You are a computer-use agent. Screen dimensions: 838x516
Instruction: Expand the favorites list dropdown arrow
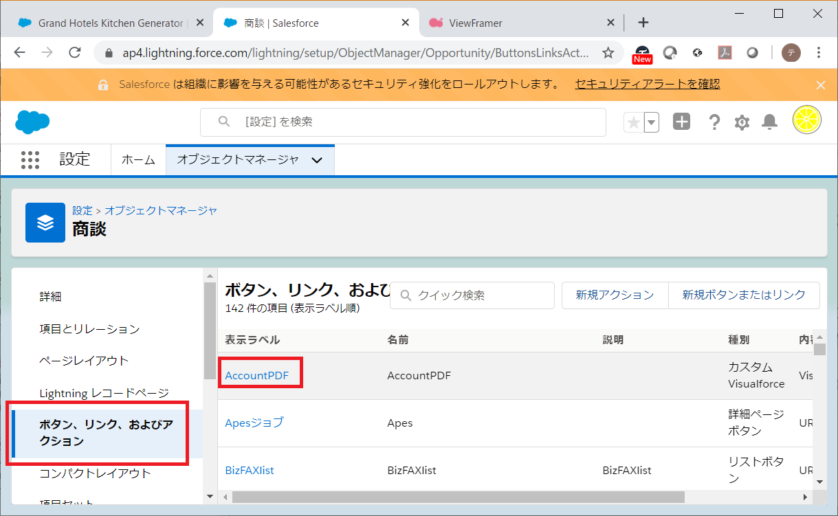[x=651, y=122]
